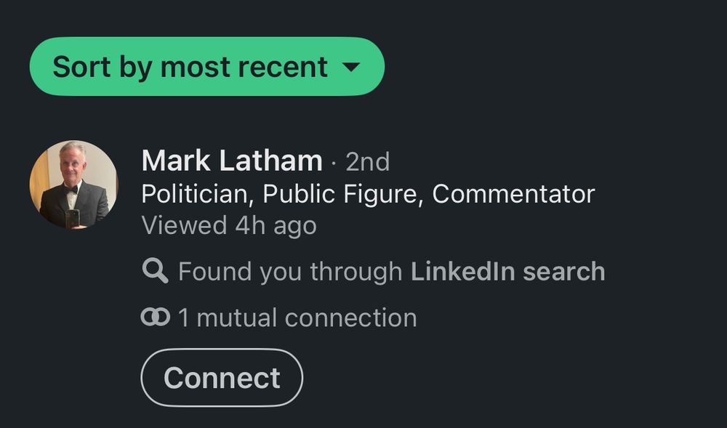
Task: Click the 2nd degree connection label
Action: tap(368, 161)
